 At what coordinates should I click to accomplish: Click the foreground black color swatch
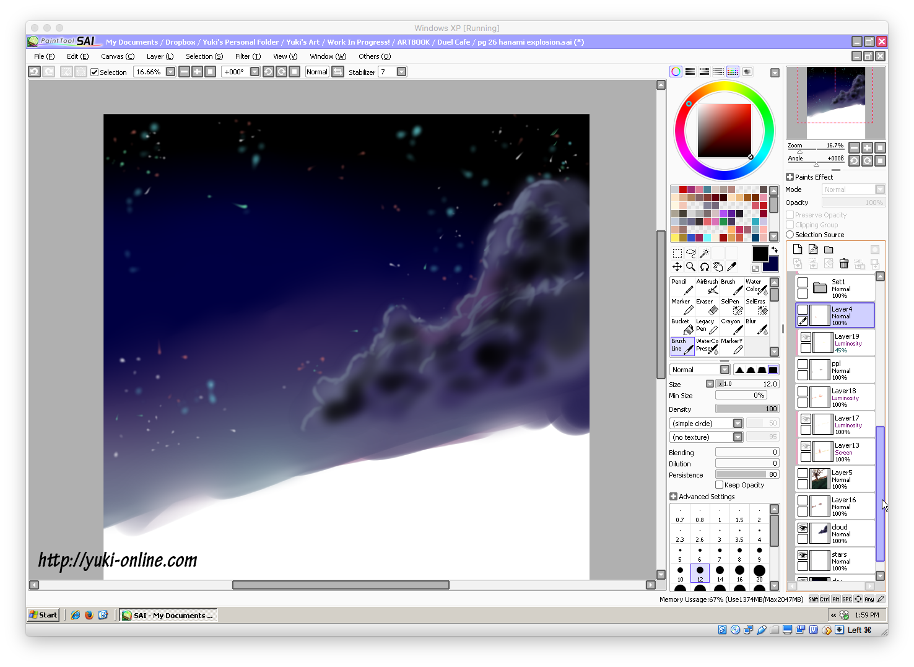760,253
